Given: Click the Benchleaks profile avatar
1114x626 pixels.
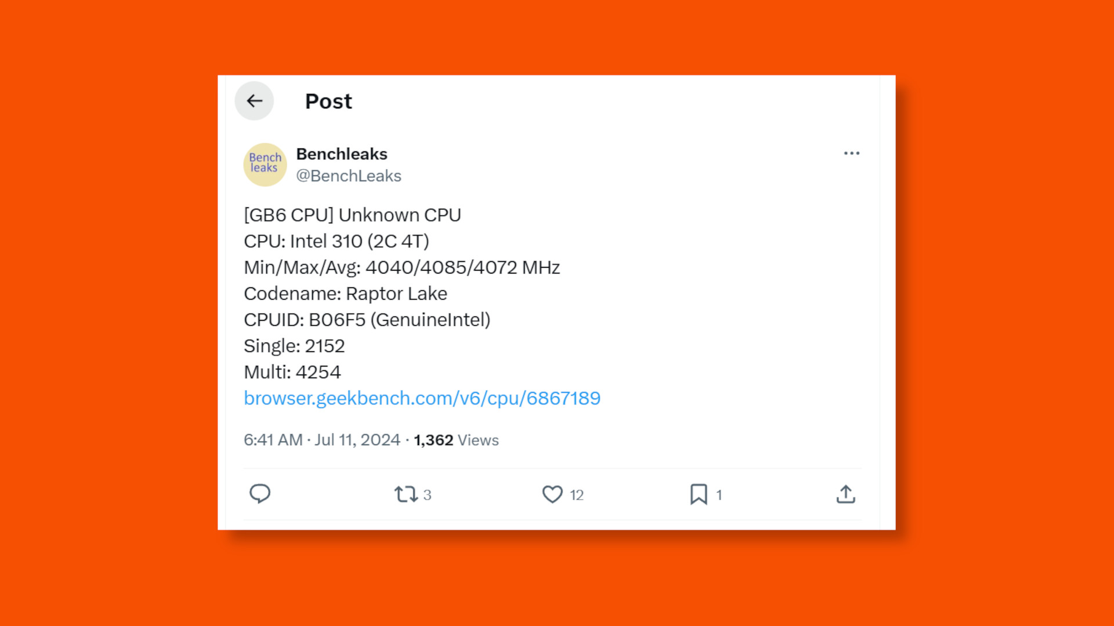Looking at the screenshot, I should [266, 163].
